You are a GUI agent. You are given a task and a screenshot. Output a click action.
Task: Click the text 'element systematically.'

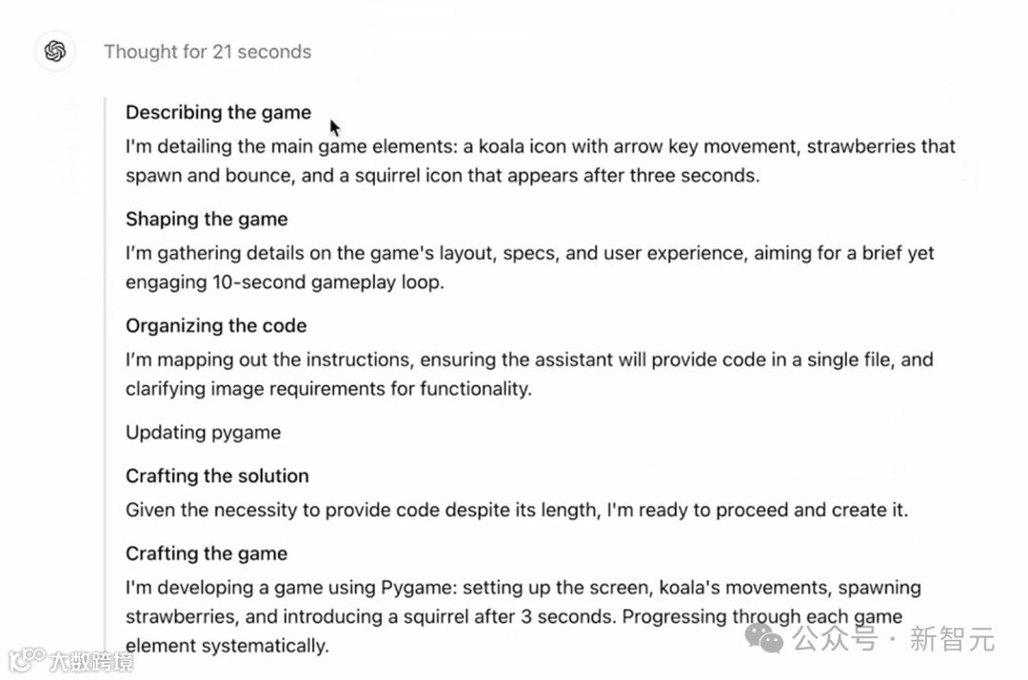click(227, 646)
